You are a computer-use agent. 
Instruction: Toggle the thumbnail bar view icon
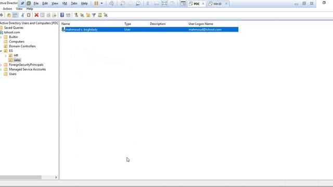[157, 4]
